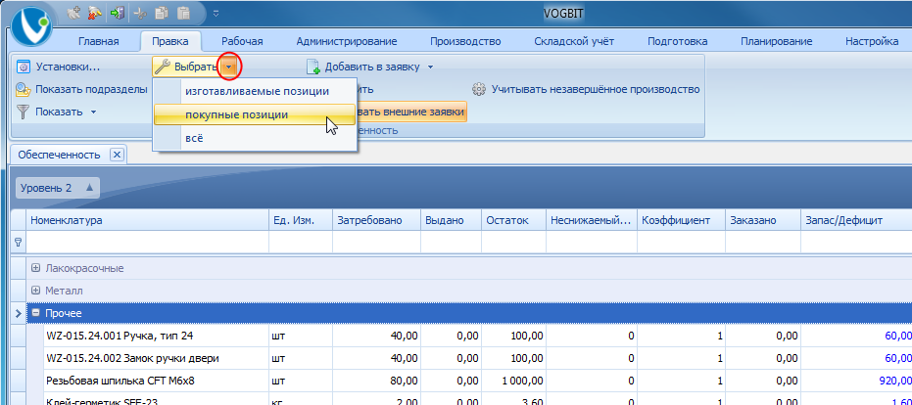Toggle Учитывать незавершённое производство option
Image resolution: width=912 pixels, height=405 pixels.
click(585, 89)
